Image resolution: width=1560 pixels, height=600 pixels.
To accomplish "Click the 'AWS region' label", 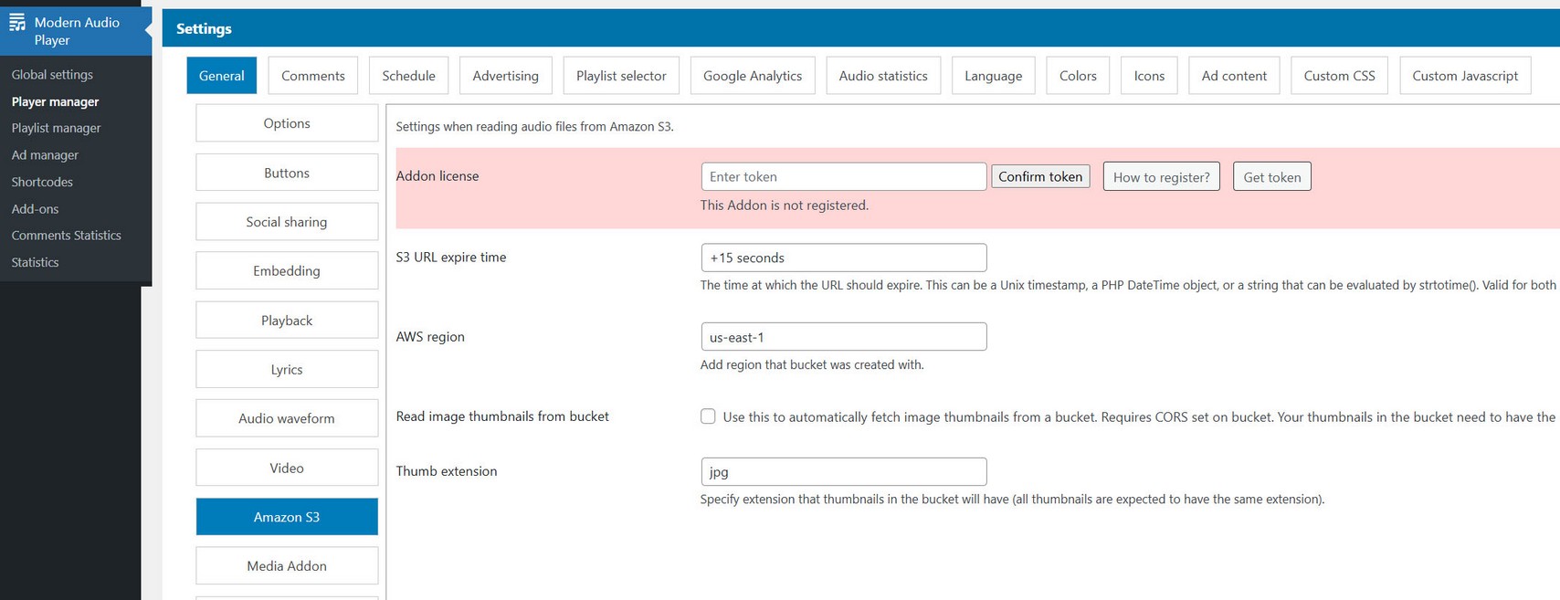I will point(430,337).
